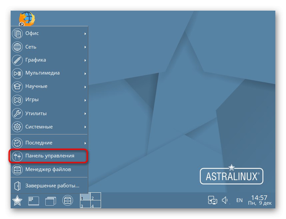Expand the Мультимедиа submenu arrow
Viewport: 286px width, 219px height.
click(85, 73)
